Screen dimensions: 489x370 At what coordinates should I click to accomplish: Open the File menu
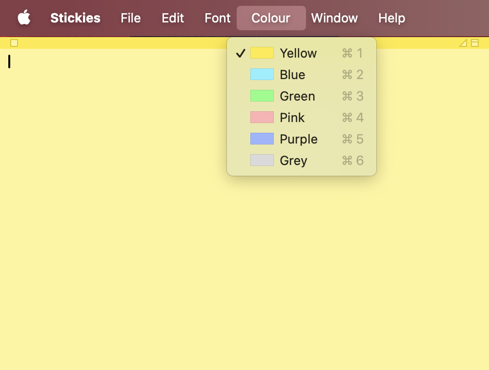point(130,18)
